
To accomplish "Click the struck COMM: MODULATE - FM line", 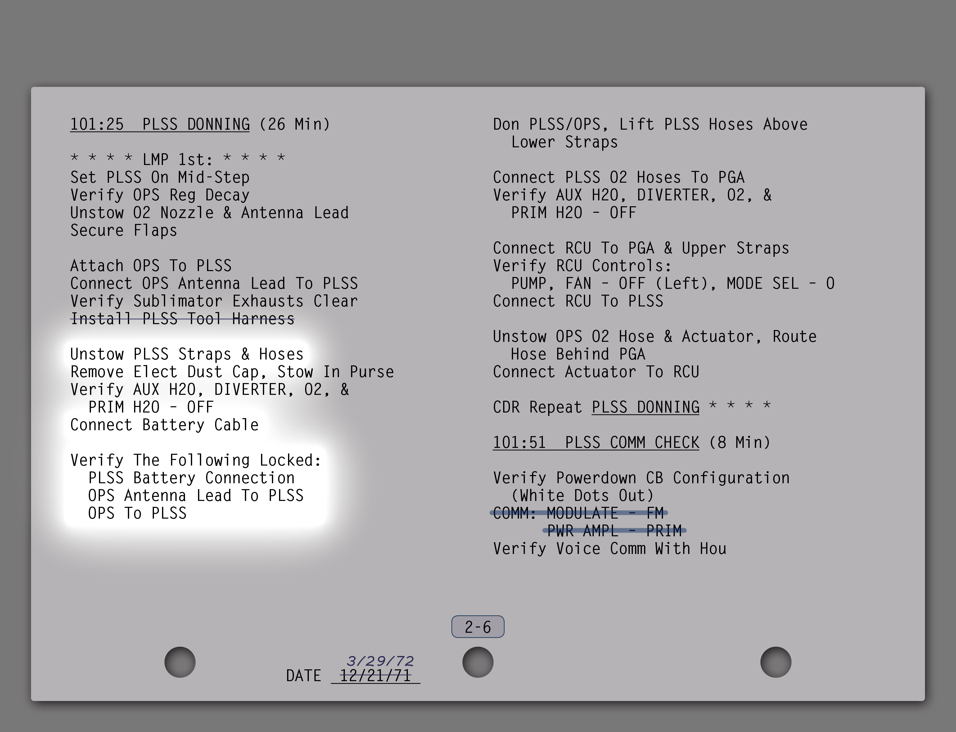I will point(579,513).
